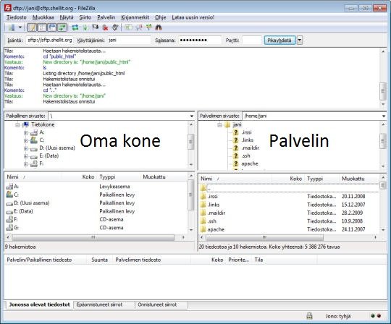Click message log vertical scrollbar thumb
This screenshot has width=391, height=324.
tap(383, 91)
